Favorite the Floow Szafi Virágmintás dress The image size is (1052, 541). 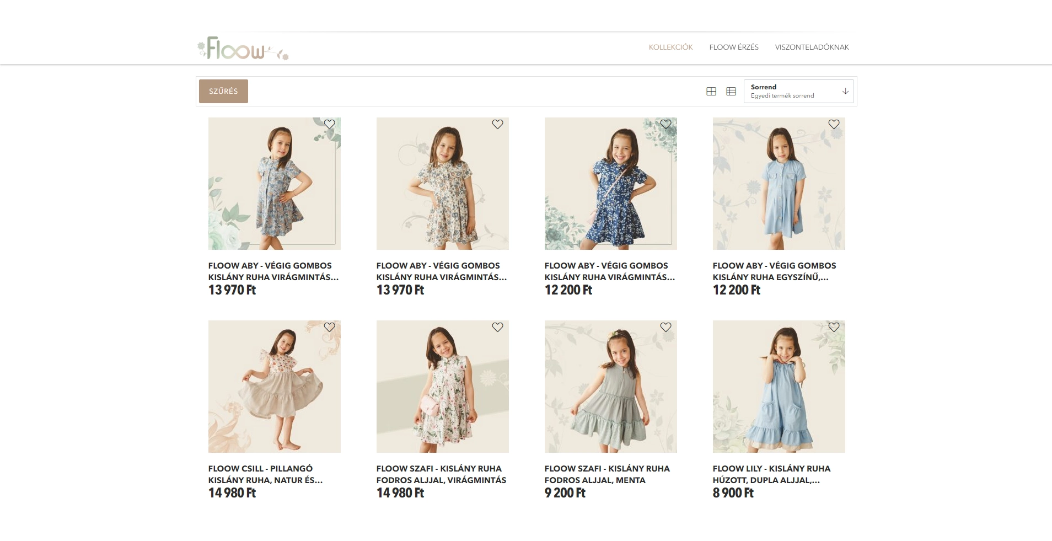point(497,328)
